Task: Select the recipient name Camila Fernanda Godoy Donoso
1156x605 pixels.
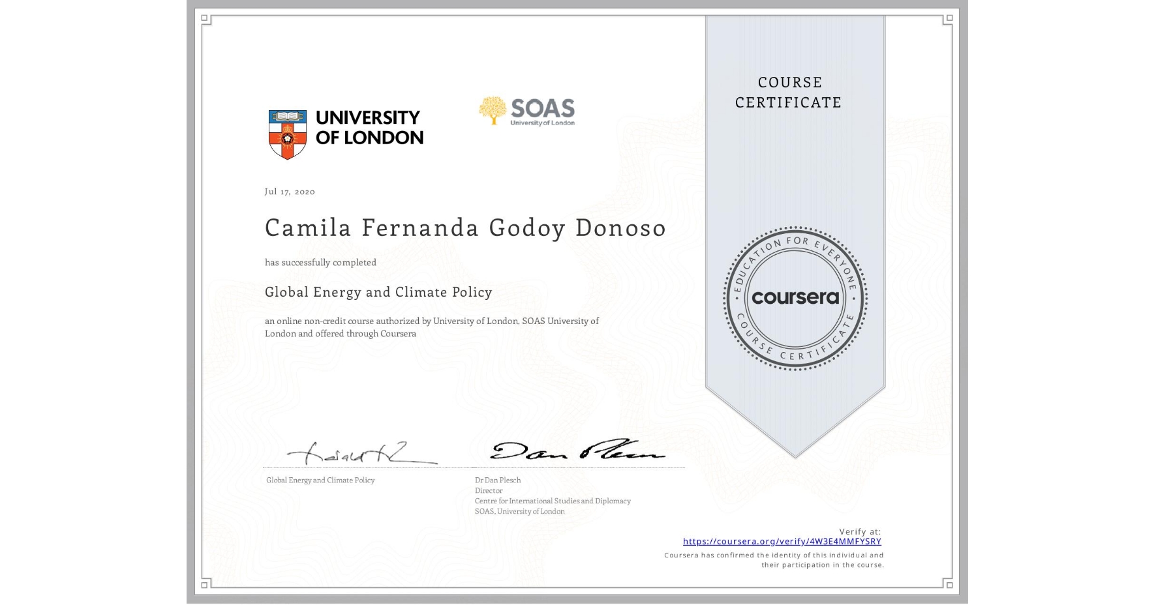Action: pos(464,228)
